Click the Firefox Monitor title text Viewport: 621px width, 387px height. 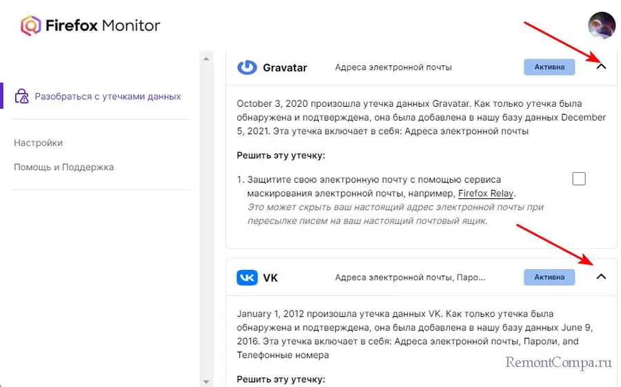[x=103, y=26]
